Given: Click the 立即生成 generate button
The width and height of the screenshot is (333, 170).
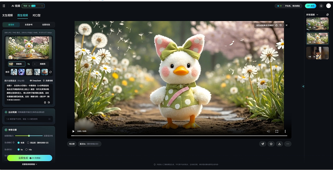Looking at the screenshot, I should [30, 158].
